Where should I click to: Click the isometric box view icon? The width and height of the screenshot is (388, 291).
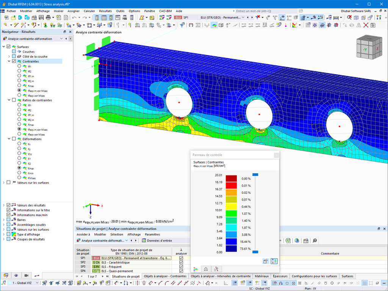coord(356,17)
